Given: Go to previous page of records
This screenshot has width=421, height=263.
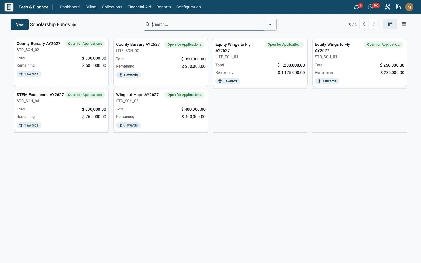Looking at the screenshot, I should coord(364,24).
